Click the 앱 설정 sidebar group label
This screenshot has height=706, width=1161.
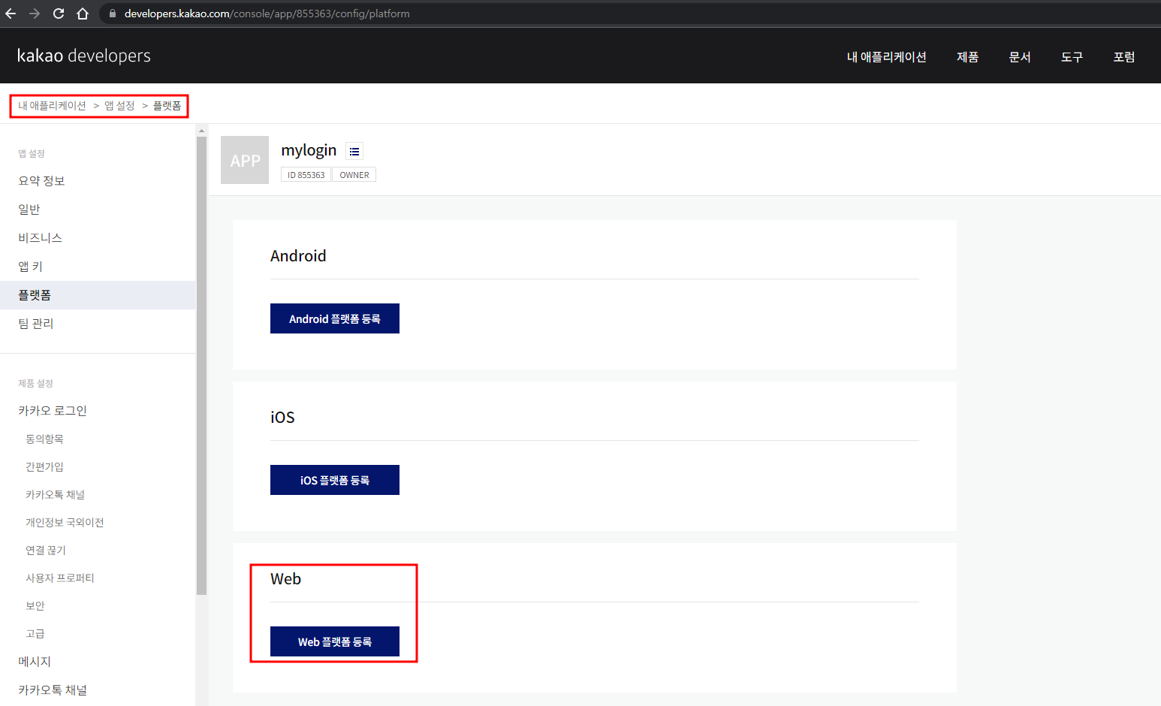pyautogui.click(x=32, y=153)
